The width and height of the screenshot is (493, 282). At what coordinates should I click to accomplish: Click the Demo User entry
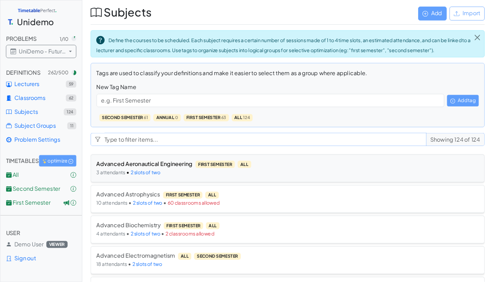click(x=29, y=244)
